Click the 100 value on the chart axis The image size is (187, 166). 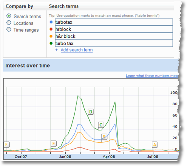[x=174, y=93]
